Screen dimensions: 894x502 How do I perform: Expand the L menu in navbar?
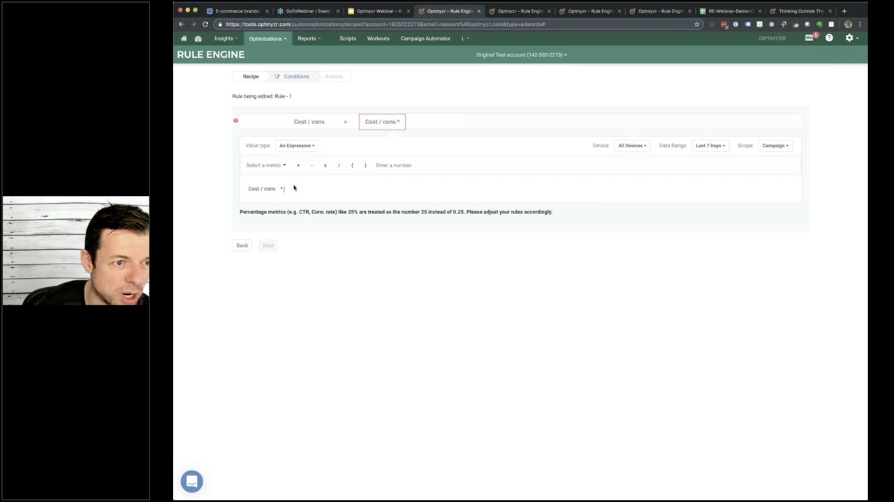(465, 38)
